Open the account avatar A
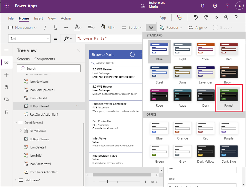The image size is (246, 187). 239,6
